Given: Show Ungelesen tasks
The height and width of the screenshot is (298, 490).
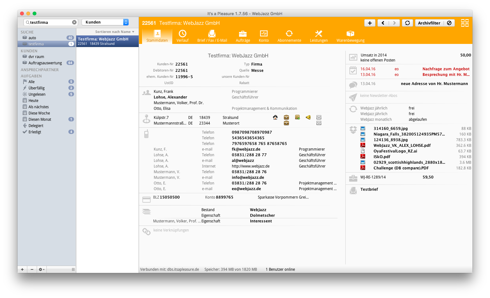Looking at the screenshot, I should [47, 94].
